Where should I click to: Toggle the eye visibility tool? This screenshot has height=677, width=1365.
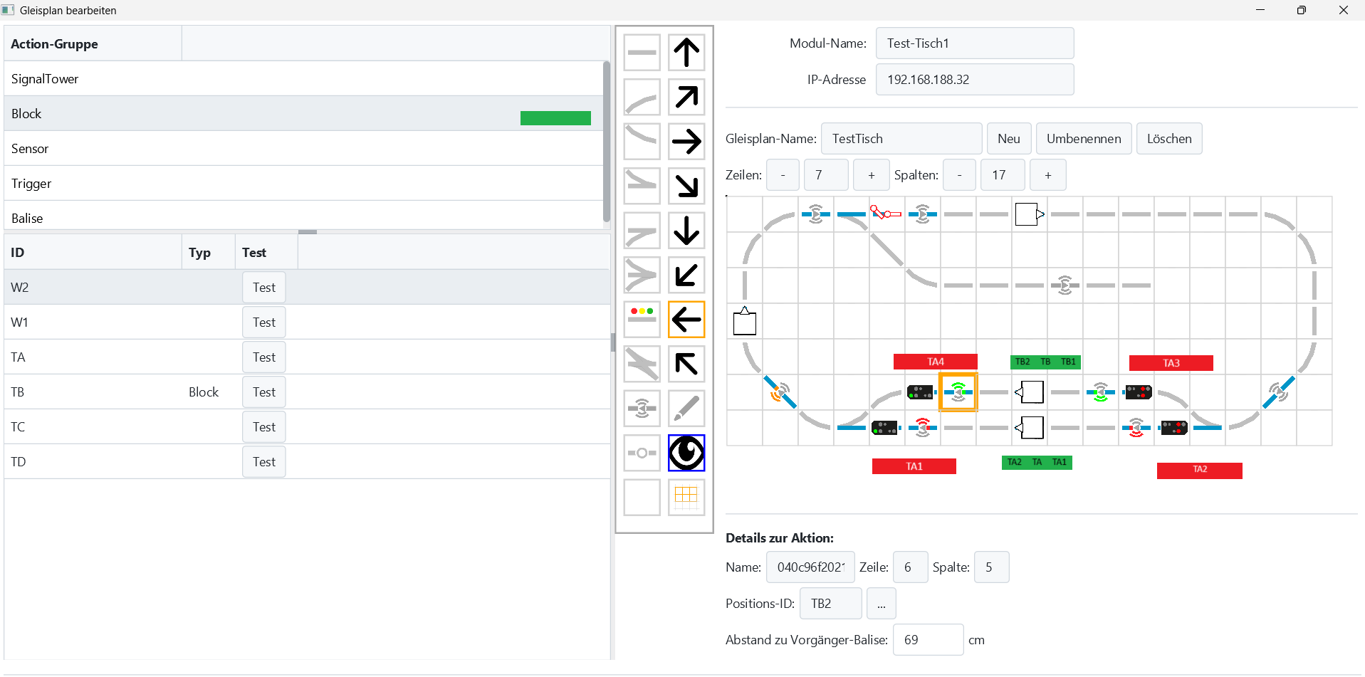tap(686, 453)
